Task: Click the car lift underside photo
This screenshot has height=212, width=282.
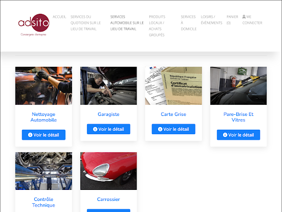Action: point(44,171)
